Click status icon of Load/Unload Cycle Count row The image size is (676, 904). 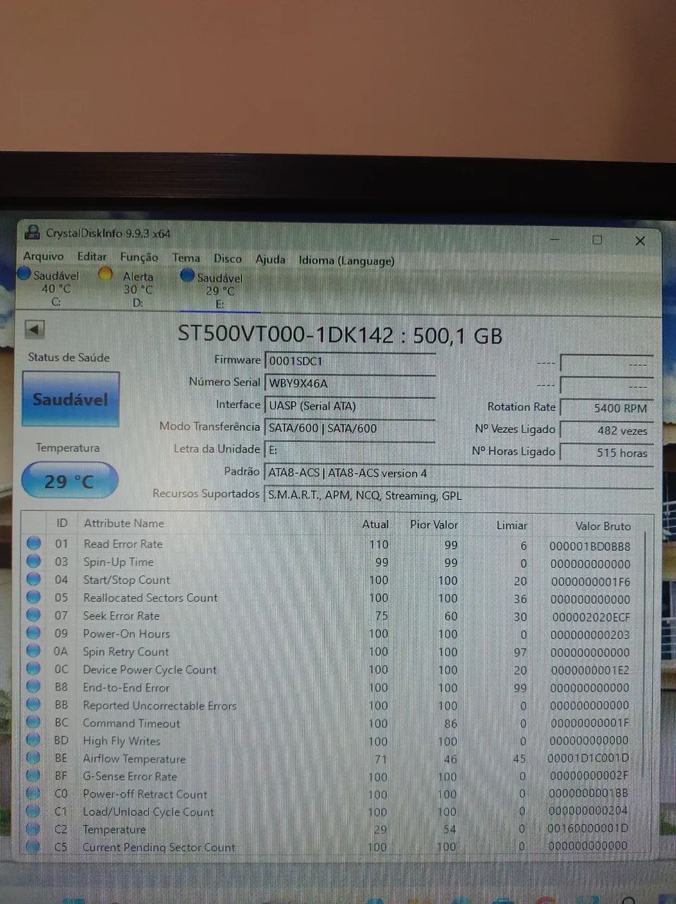point(33,811)
